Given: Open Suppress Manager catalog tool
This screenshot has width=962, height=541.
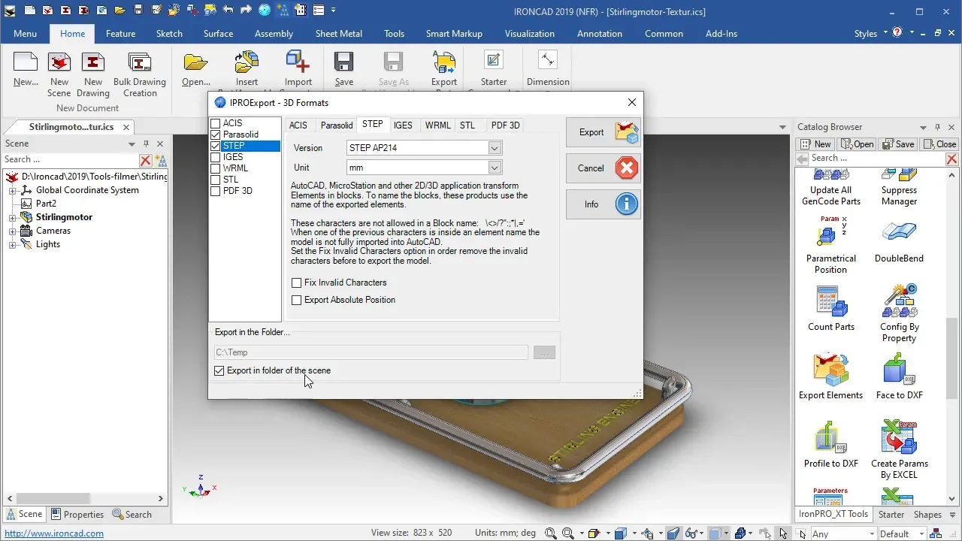Looking at the screenshot, I should pos(899,188).
